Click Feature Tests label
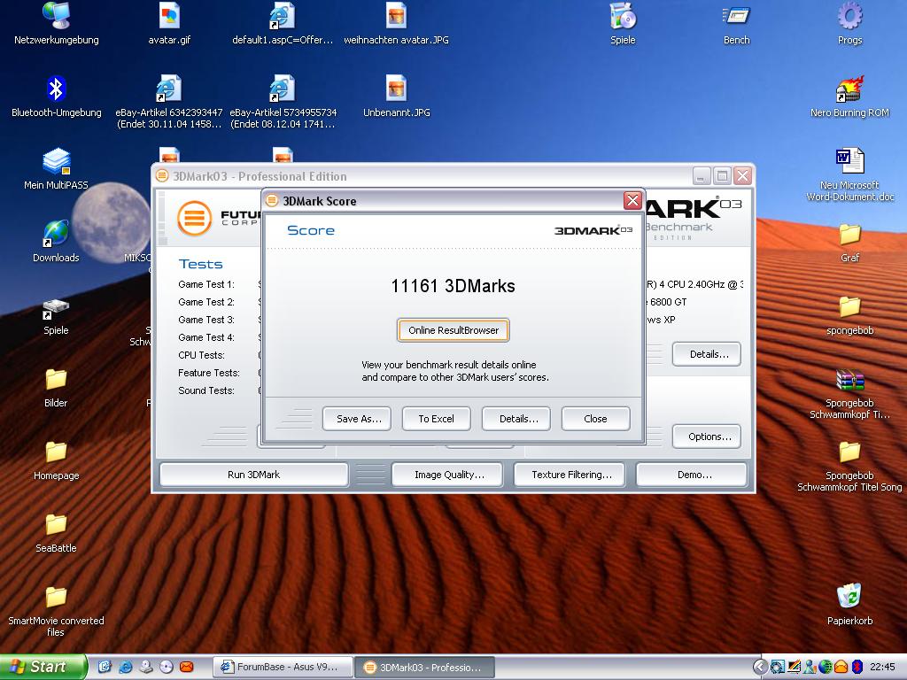 point(208,373)
